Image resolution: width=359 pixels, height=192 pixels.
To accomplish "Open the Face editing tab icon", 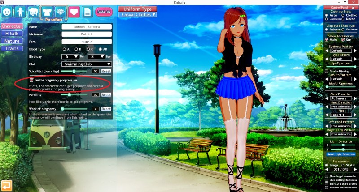I will [x=7, y=11].
